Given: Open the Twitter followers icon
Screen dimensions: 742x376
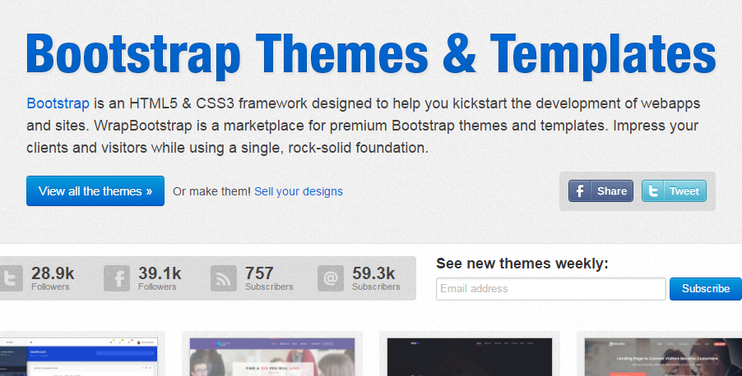Looking at the screenshot, I should coord(10,278).
